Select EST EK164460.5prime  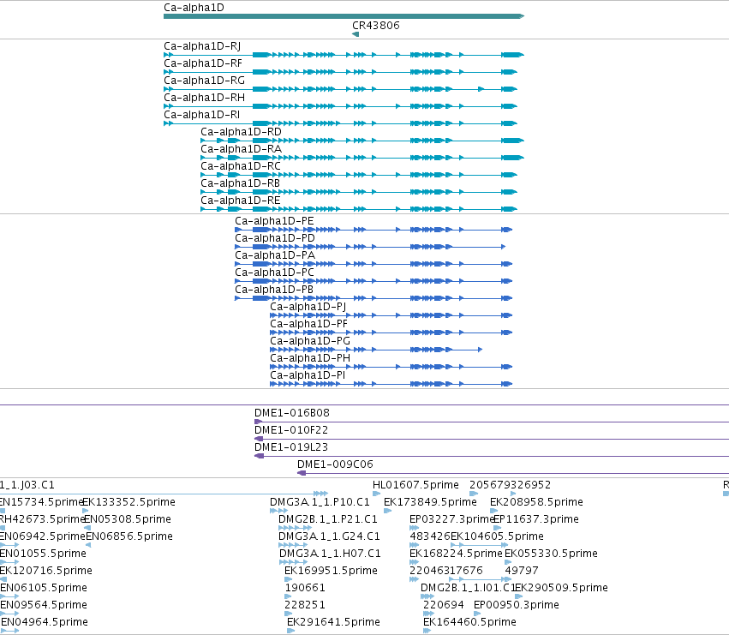coord(469,622)
